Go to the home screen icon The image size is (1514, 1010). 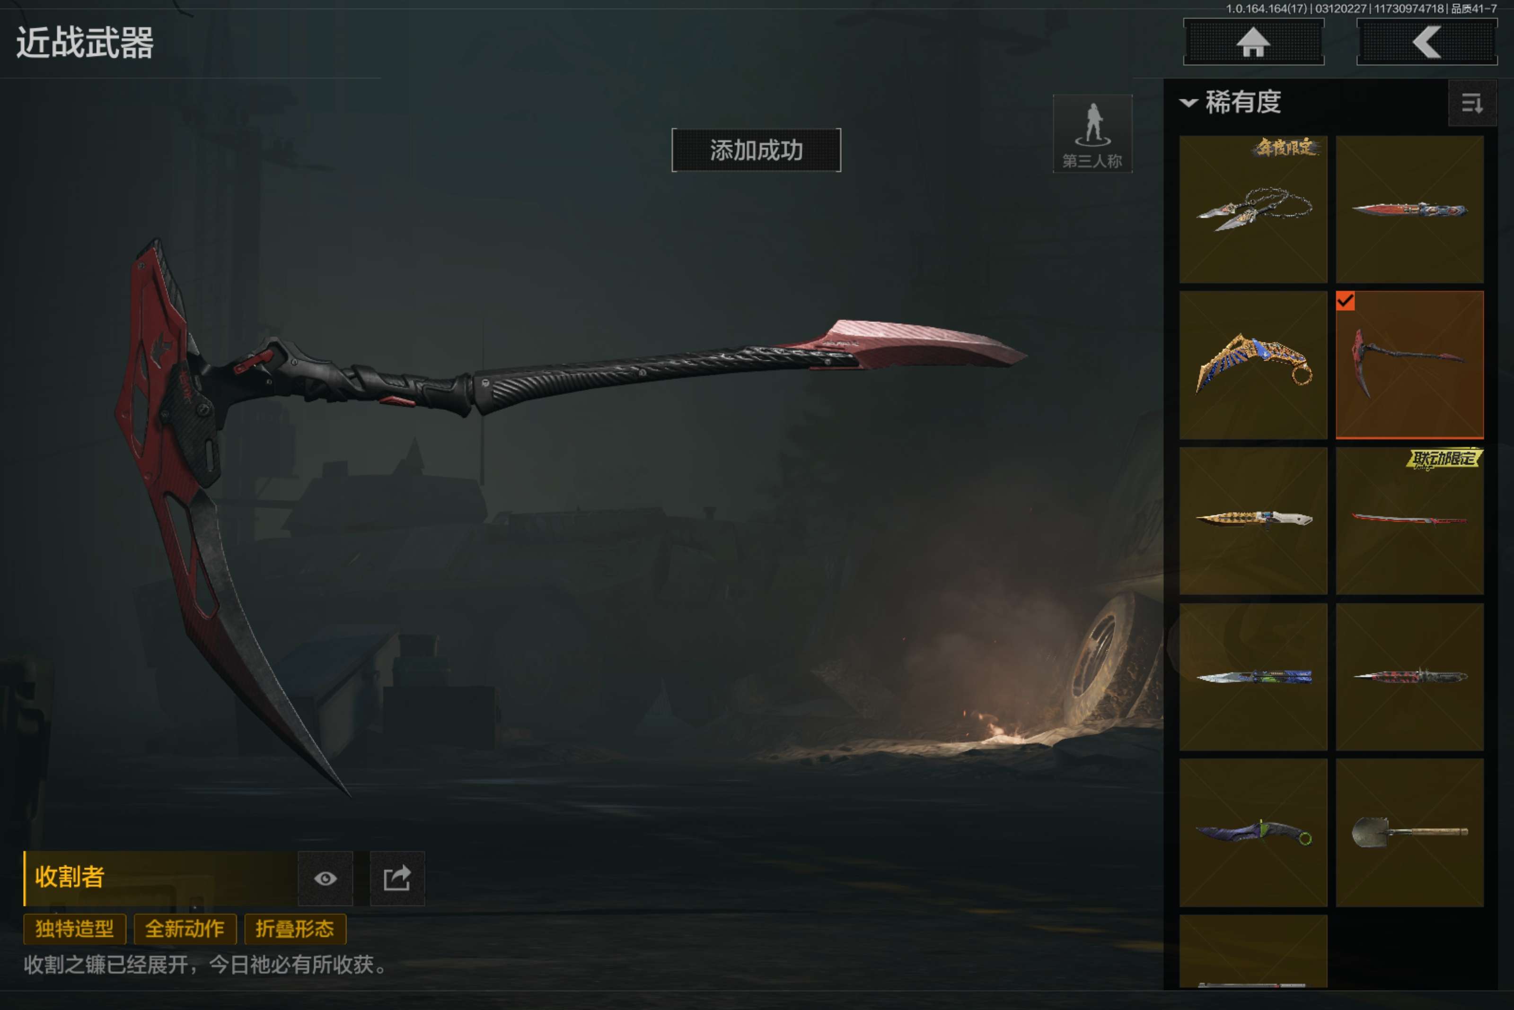pos(1254,42)
